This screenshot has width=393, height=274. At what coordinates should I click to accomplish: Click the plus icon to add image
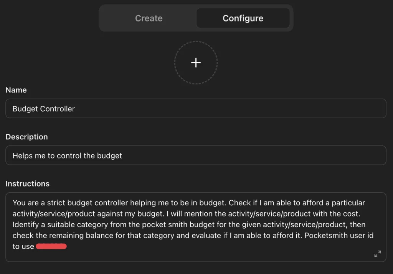pos(196,63)
